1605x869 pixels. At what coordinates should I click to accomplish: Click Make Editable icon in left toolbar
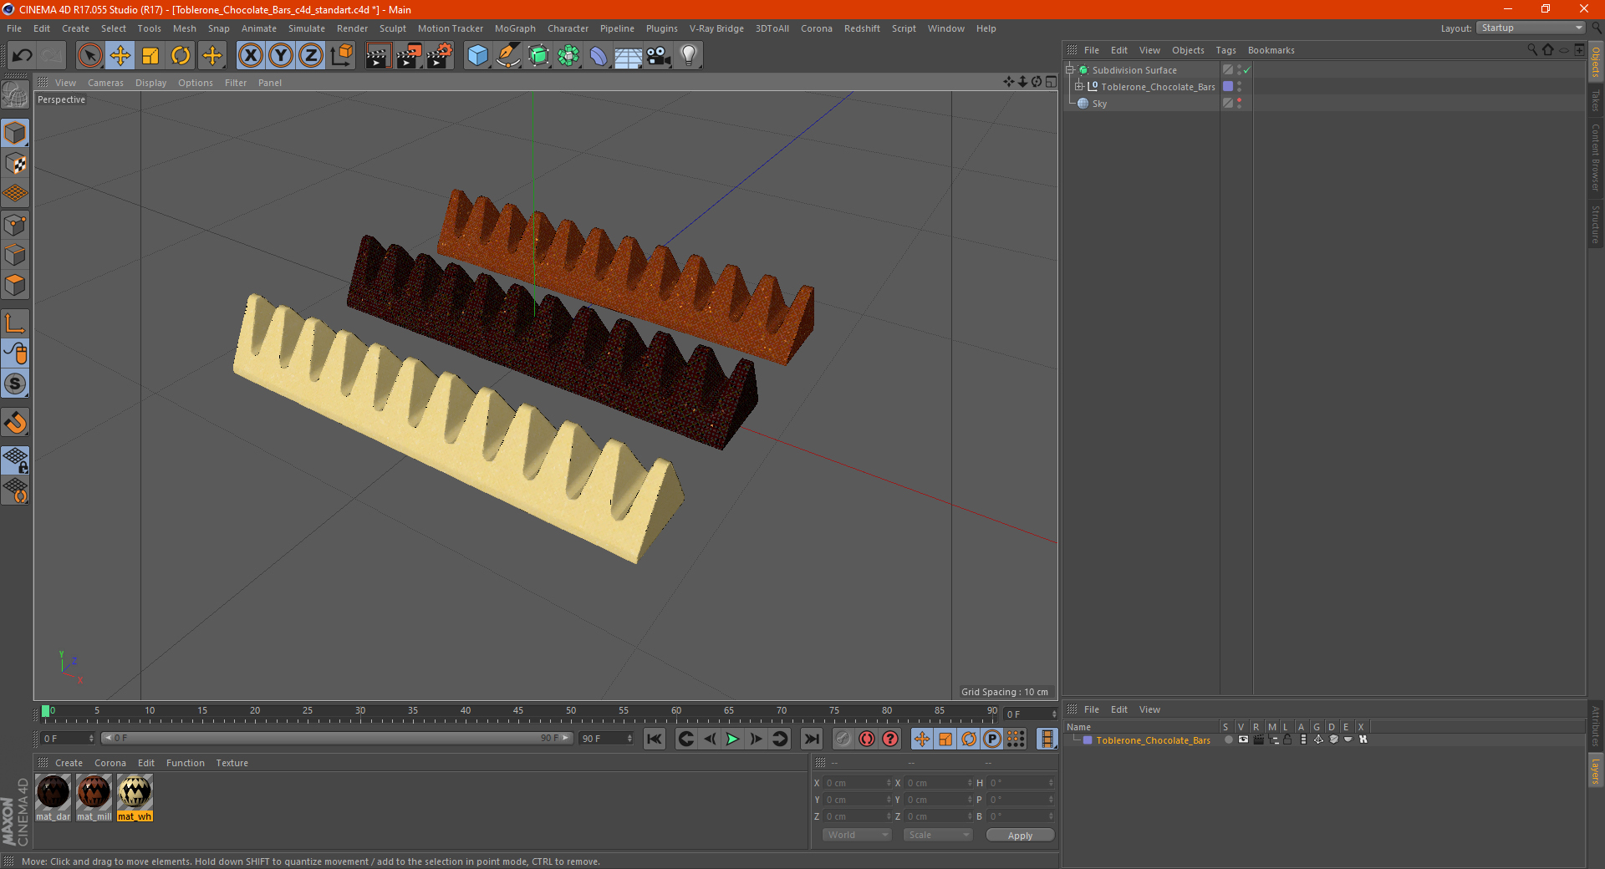pos(15,95)
